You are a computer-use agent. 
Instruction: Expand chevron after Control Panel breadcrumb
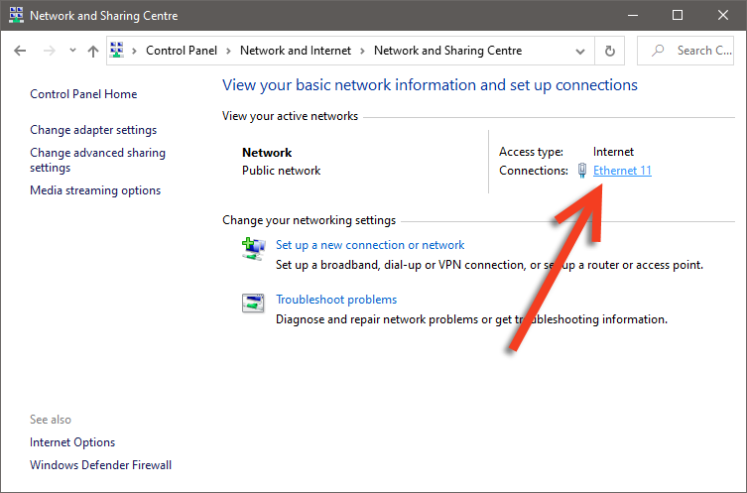point(229,51)
